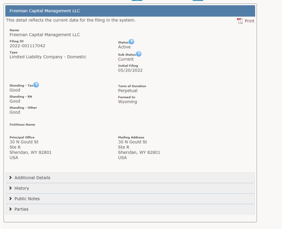Click the Filing ID number 2022-001117042
Image resolution: width=282 pixels, height=229 pixels.
point(27,46)
